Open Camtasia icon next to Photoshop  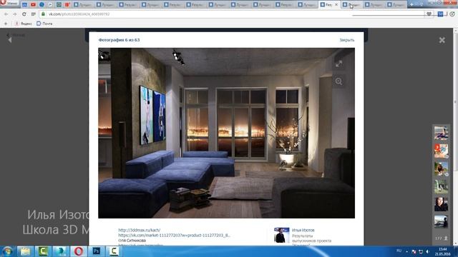114,251
